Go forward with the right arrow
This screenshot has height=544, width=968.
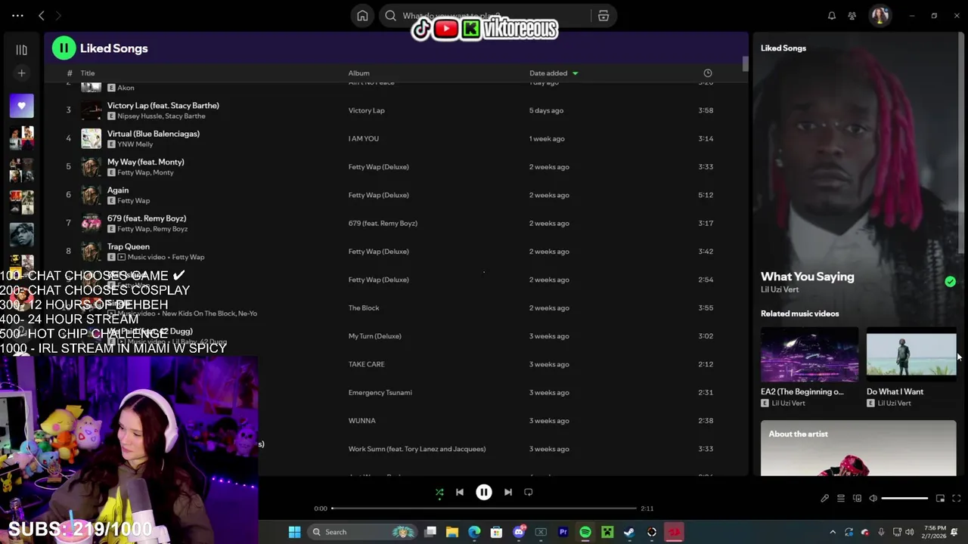[58, 15]
